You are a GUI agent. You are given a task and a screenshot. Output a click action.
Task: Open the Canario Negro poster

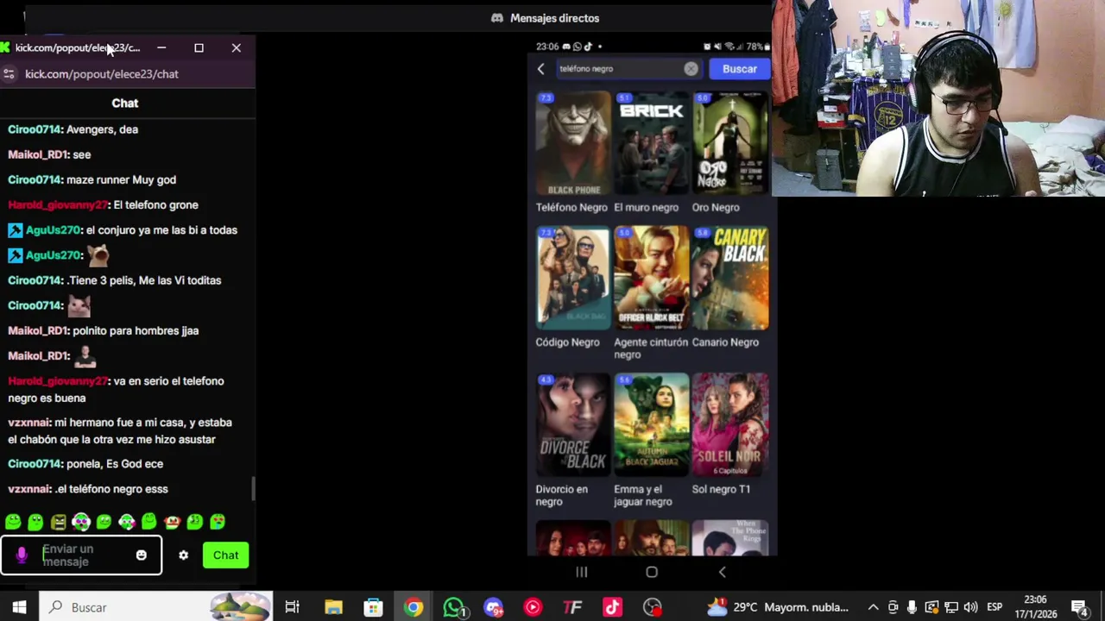pos(730,279)
